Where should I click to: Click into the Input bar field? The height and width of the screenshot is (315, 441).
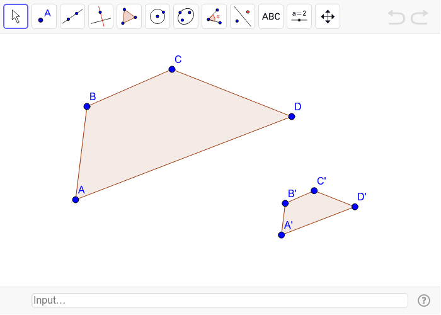click(x=220, y=301)
